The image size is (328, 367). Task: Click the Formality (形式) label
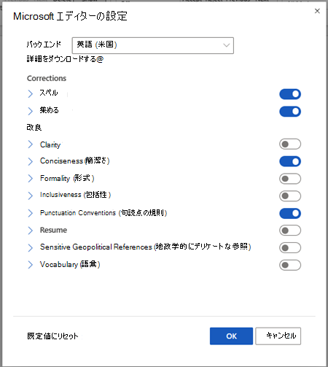coord(67,178)
